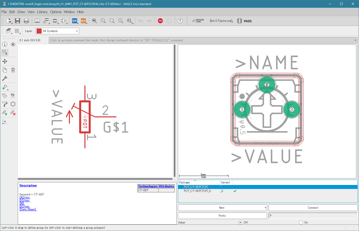This screenshot has height=231, width=359.
Task: Click the red Stop command icon
Action: [160, 21]
